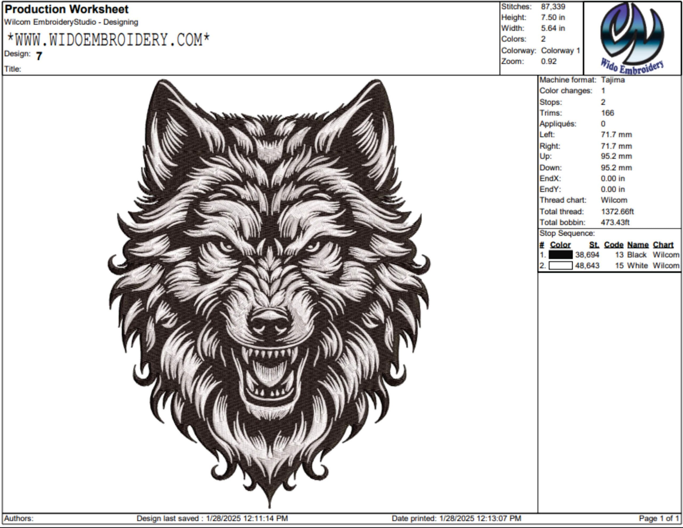Click the Title: label

coord(13,69)
